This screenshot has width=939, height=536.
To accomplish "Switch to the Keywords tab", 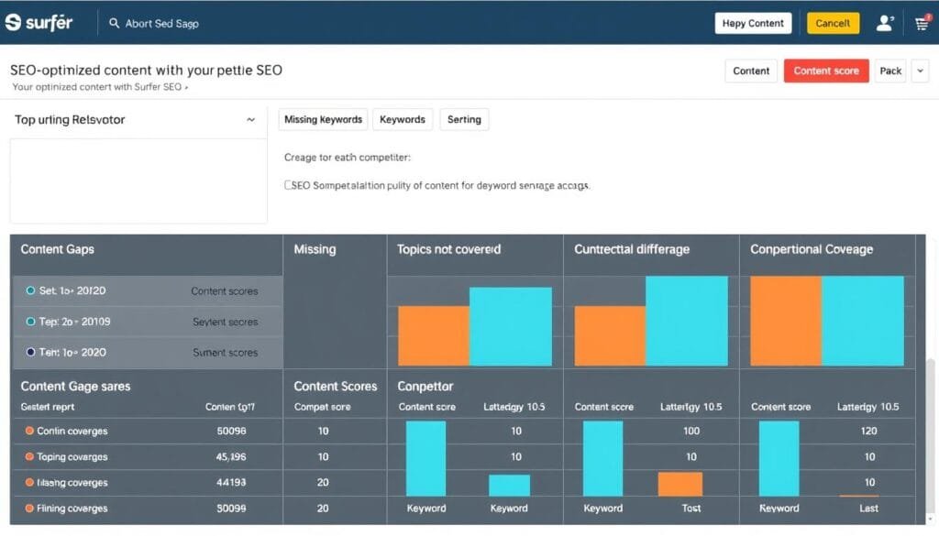I will pos(402,119).
